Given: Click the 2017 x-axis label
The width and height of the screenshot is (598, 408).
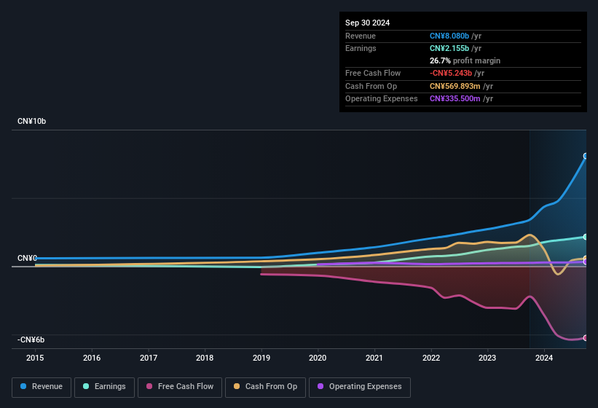Looking at the screenshot, I should point(149,358).
